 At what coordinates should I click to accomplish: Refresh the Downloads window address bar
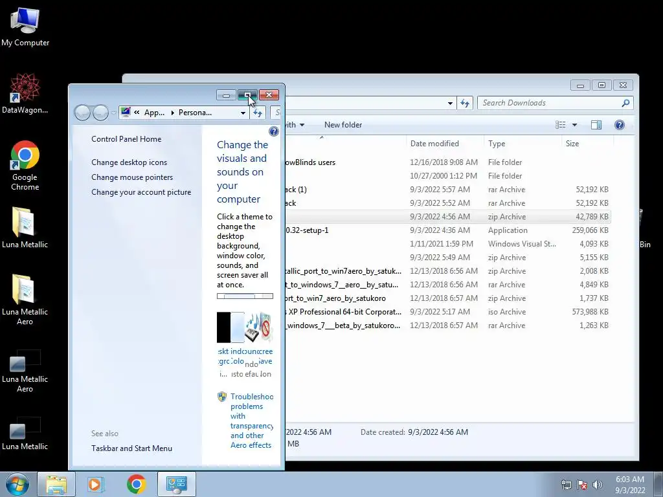click(465, 103)
